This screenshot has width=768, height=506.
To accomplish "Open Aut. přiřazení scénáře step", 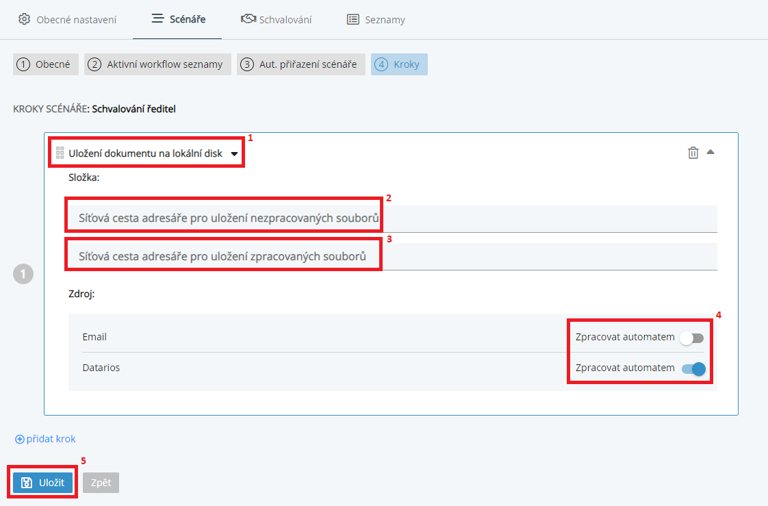I will (x=300, y=64).
